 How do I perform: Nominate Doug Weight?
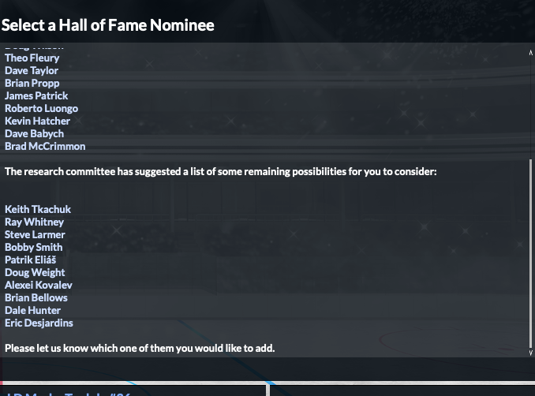pos(35,272)
